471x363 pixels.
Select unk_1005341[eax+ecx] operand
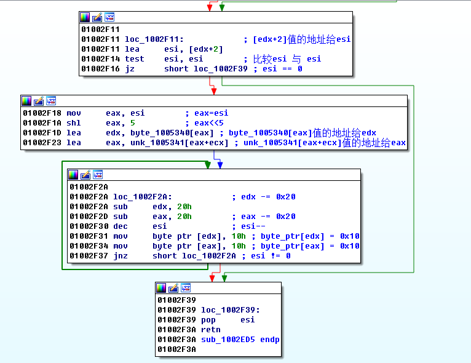pos(179,143)
